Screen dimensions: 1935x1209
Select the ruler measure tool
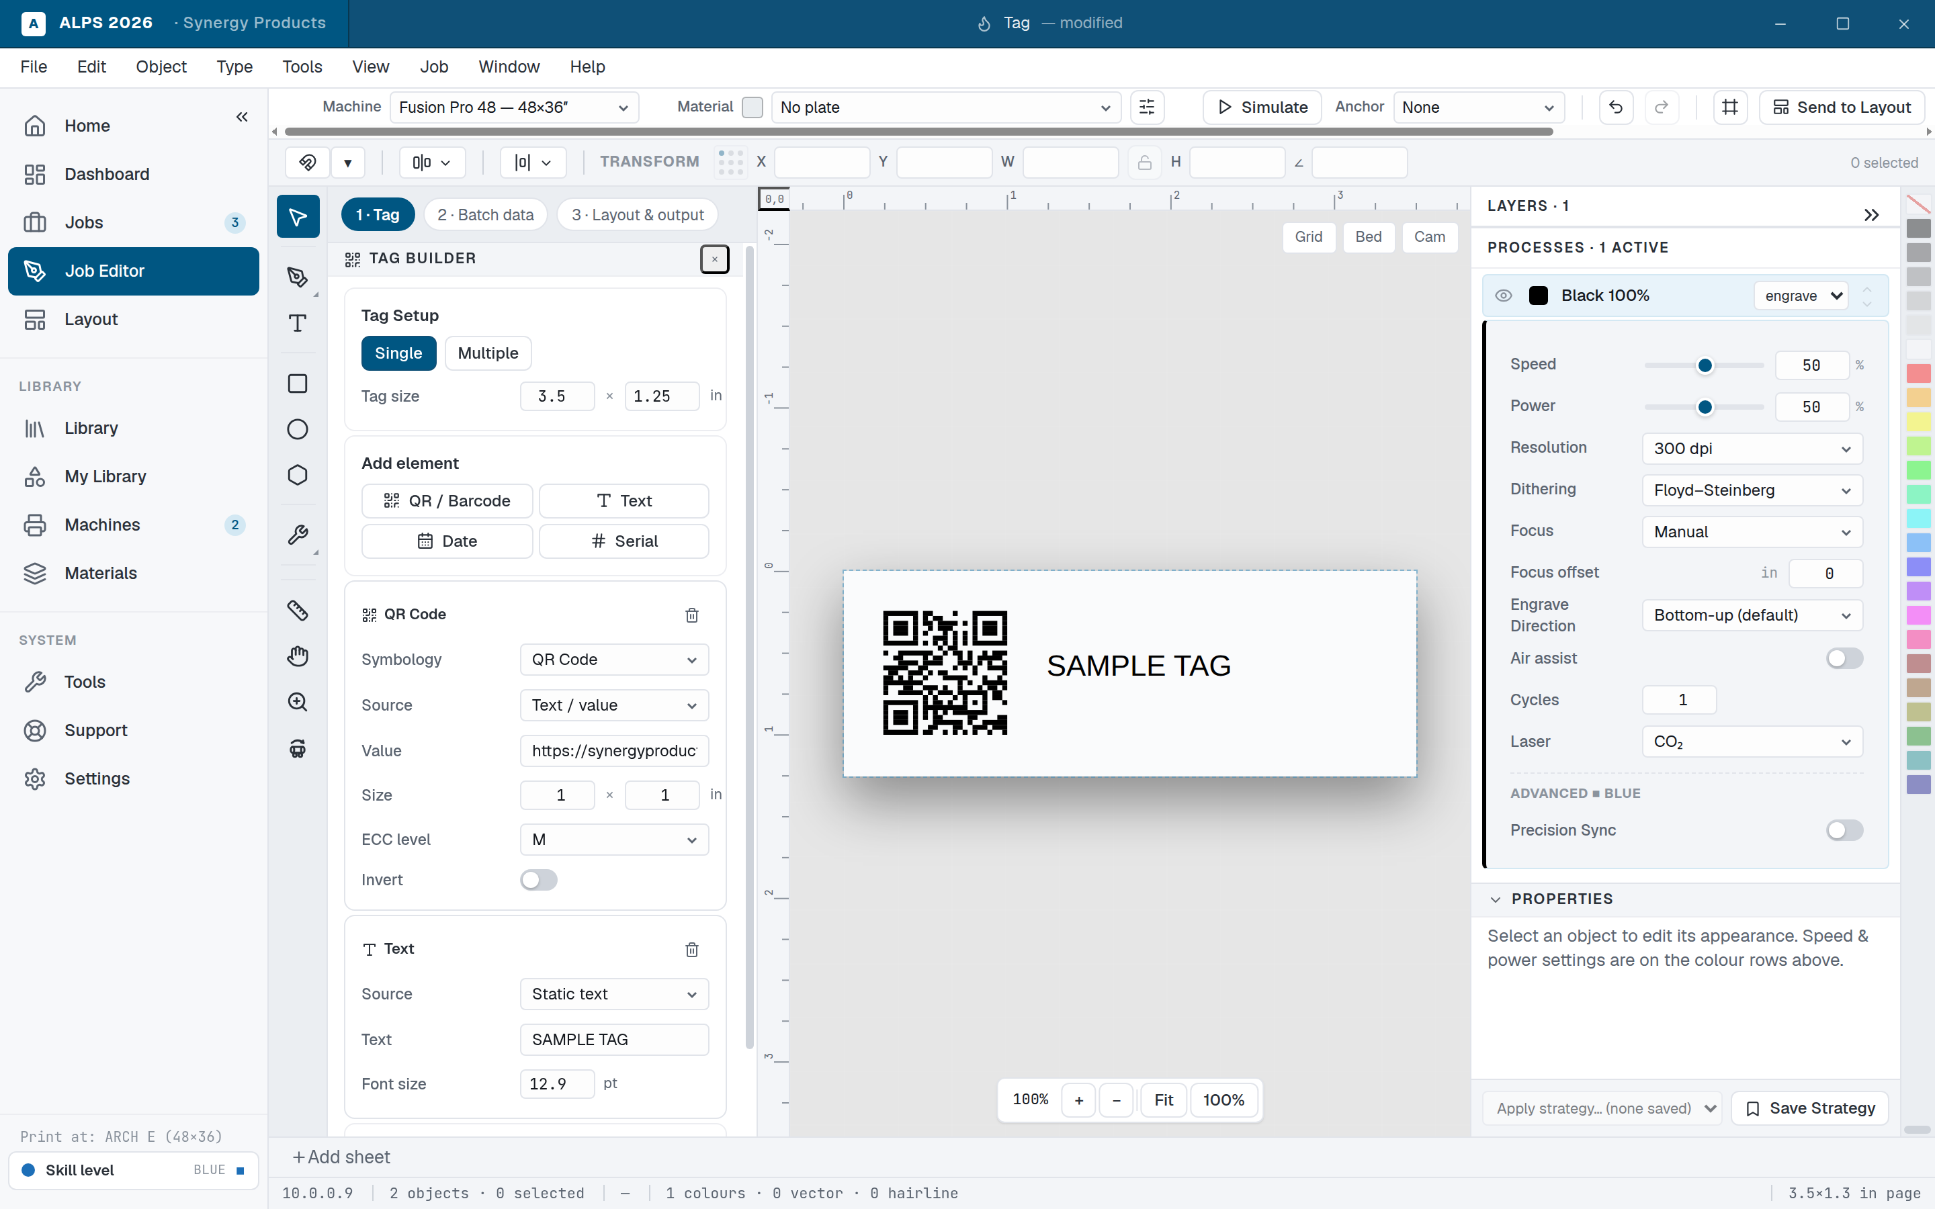(x=298, y=611)
